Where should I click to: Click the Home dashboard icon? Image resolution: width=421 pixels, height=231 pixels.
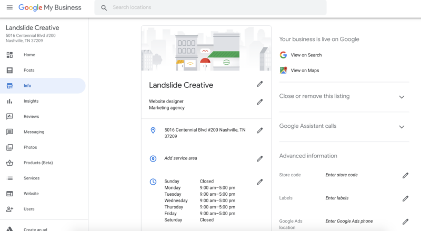9,55
